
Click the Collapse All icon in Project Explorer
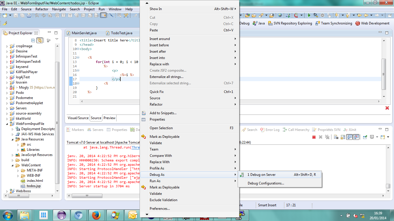pos(33,40)
